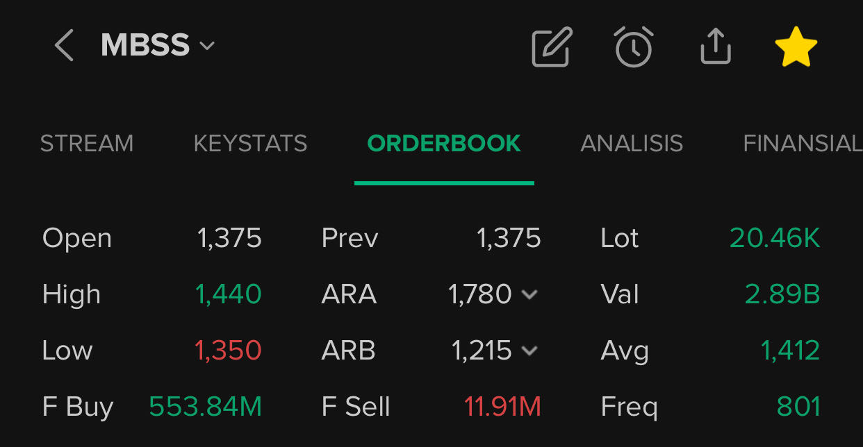Tap the back arrow icon
Viewport: 863px width, 447px height.
[x=64, y=47]
